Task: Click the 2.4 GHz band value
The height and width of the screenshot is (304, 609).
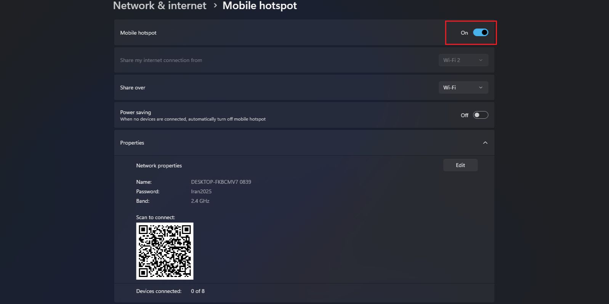Action: click(200, 201)
